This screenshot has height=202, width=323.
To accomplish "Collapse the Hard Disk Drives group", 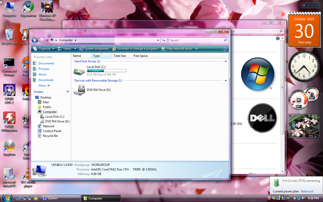I will tap(226, 61).
